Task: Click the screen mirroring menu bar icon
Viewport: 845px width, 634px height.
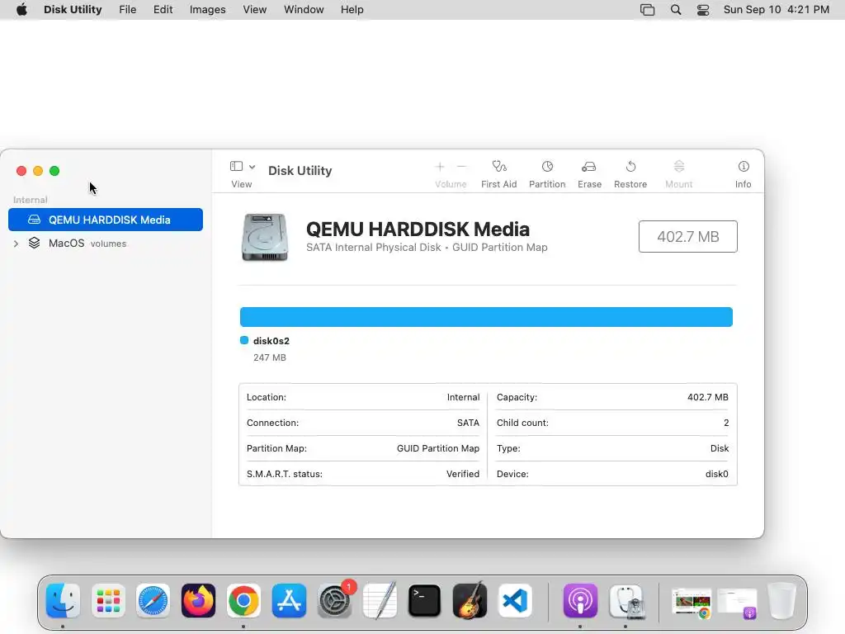Action: point(647,10)
